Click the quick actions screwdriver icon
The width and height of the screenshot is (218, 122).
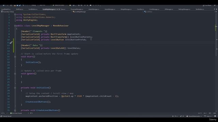(11, 43)
